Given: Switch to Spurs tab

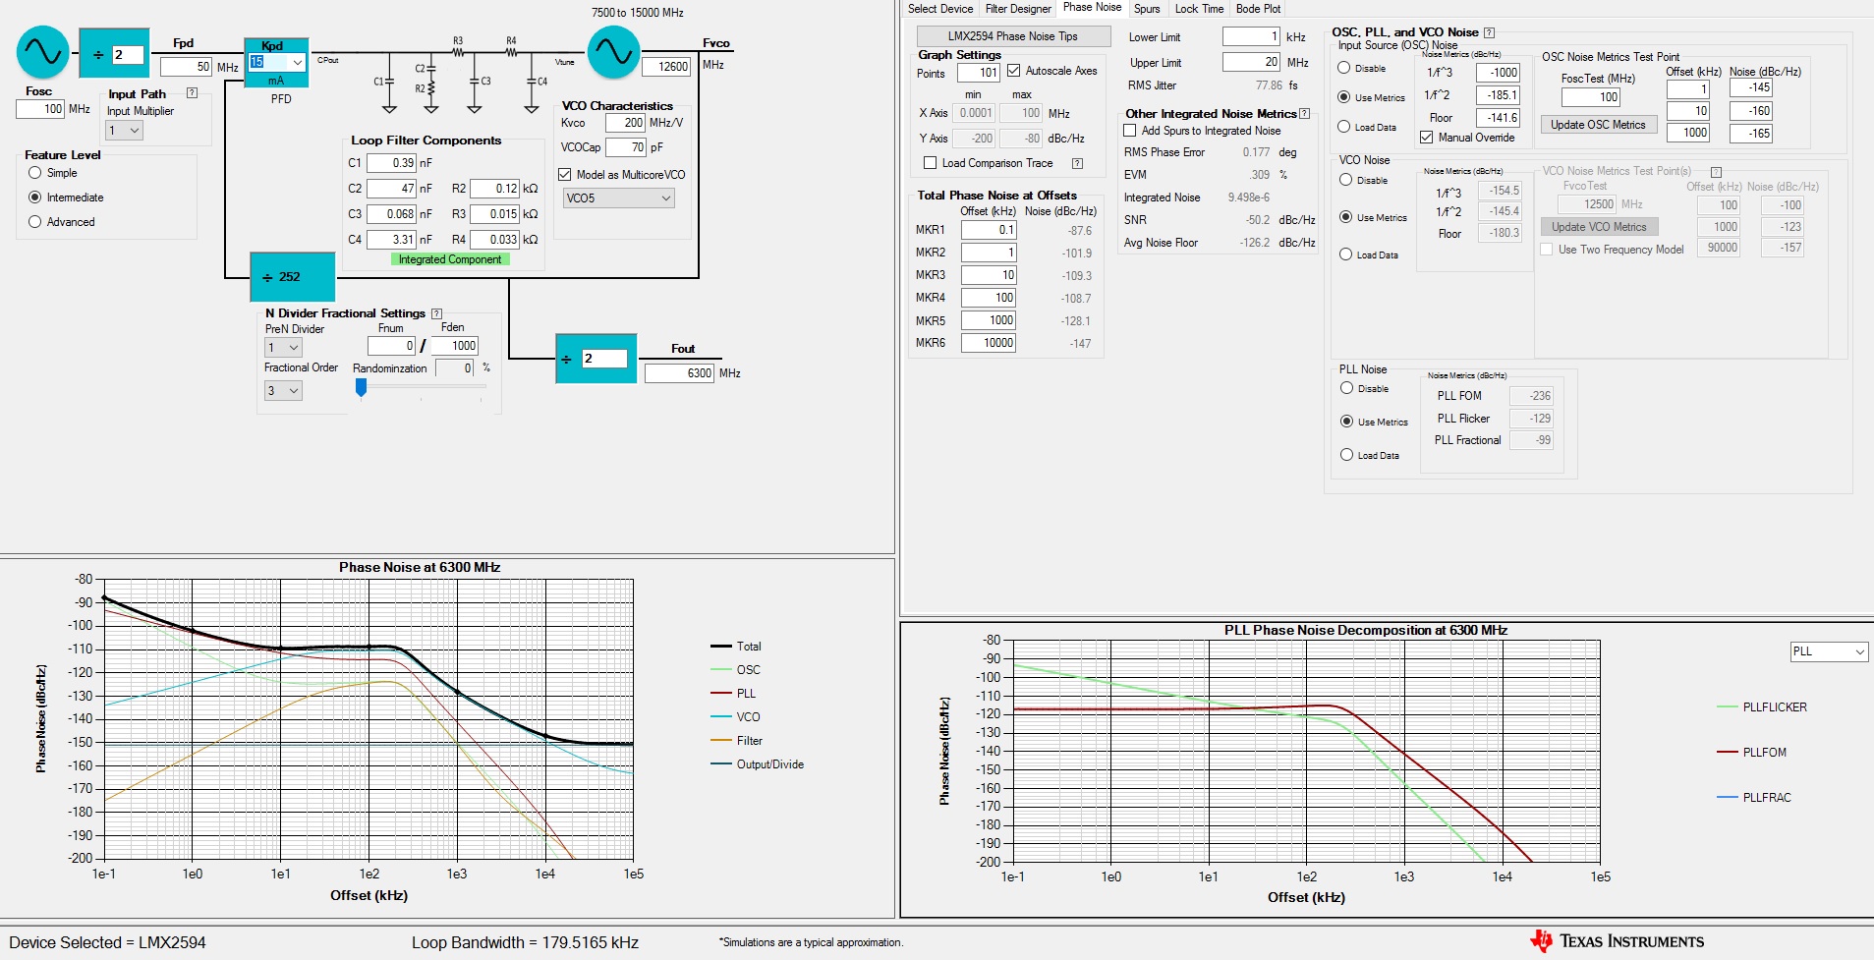Looking at the screenshot, I should (x=1147, y=9).
